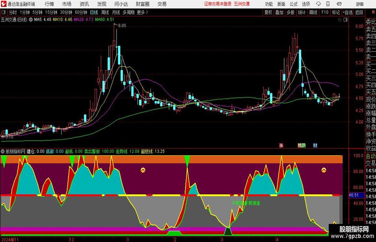Click the left orange up-arrow marker icon
The height and width of the screenshot is (242, 376).
click(143, 170)
